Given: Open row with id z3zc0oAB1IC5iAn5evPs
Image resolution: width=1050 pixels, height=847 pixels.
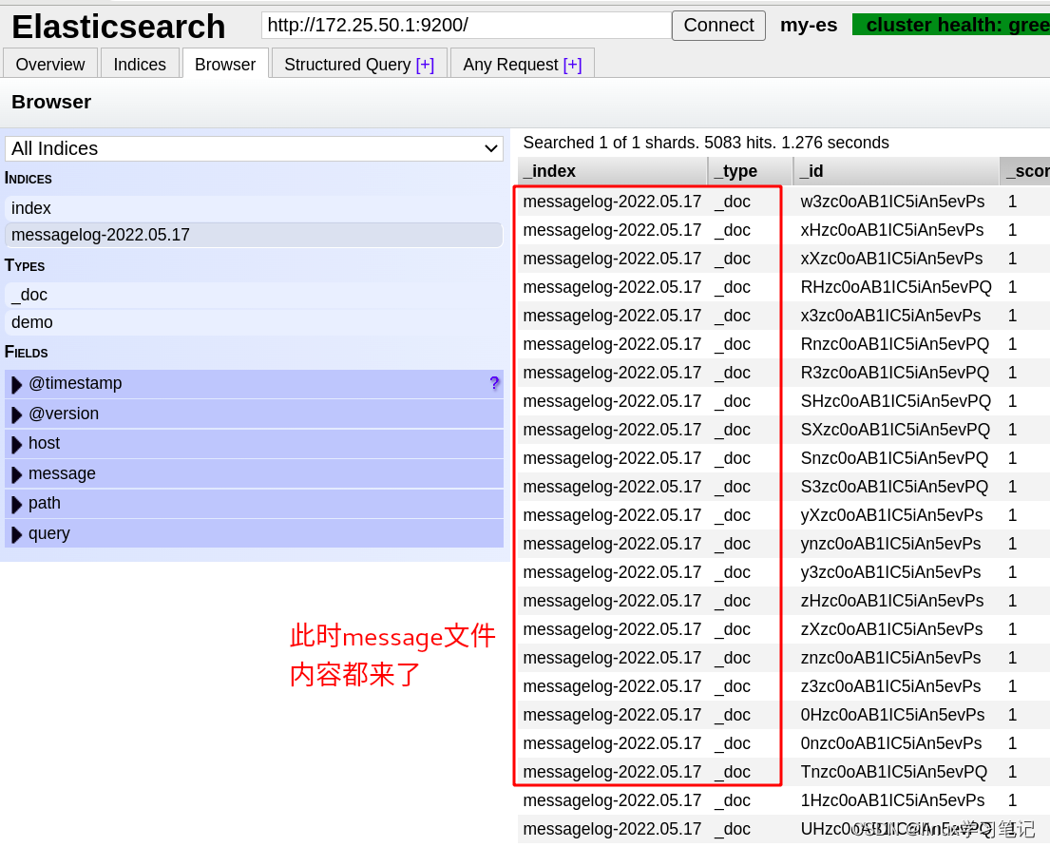Looking at the screenshot, I should pyautogui.click(x=784, y=686).
